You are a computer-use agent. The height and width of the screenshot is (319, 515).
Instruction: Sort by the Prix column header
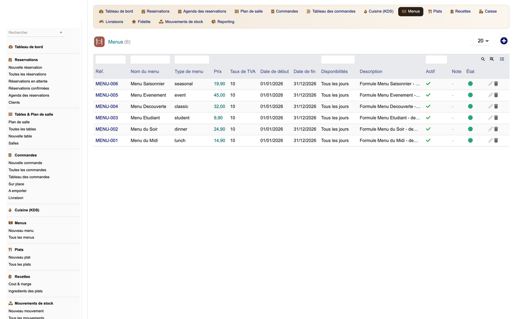[218, 71]
